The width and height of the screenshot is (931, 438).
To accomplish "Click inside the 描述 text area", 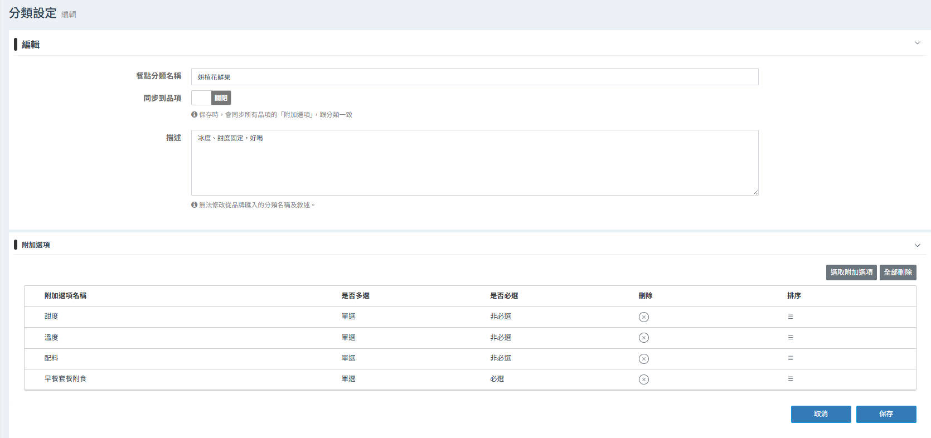I will pos(474,163).
